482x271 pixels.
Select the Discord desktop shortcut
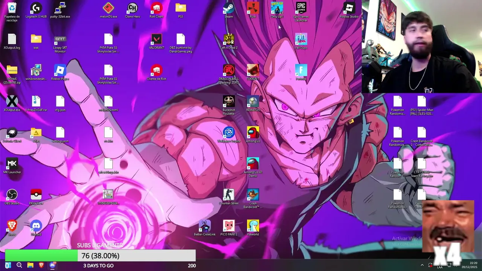(x=36, y=228)
